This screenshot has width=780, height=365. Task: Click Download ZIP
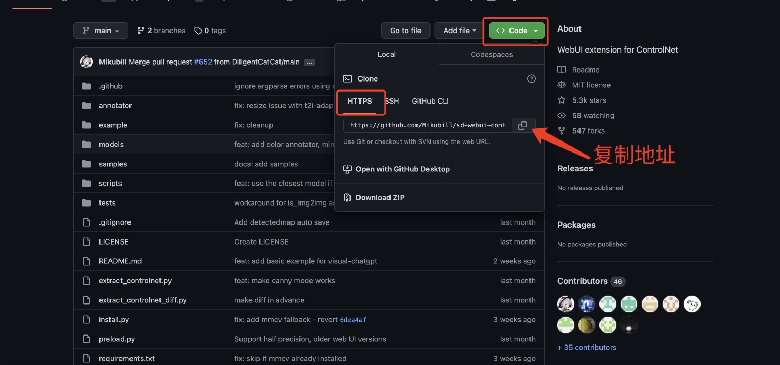(380, 197)
